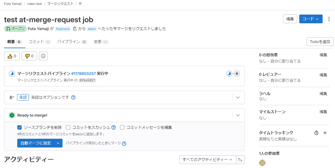Open the rules-test breadcrumb link
The image size is (335, 168).
coord(35,4)
